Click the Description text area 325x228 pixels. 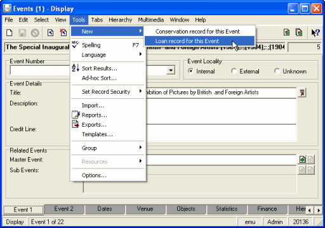tap(222, 111)
